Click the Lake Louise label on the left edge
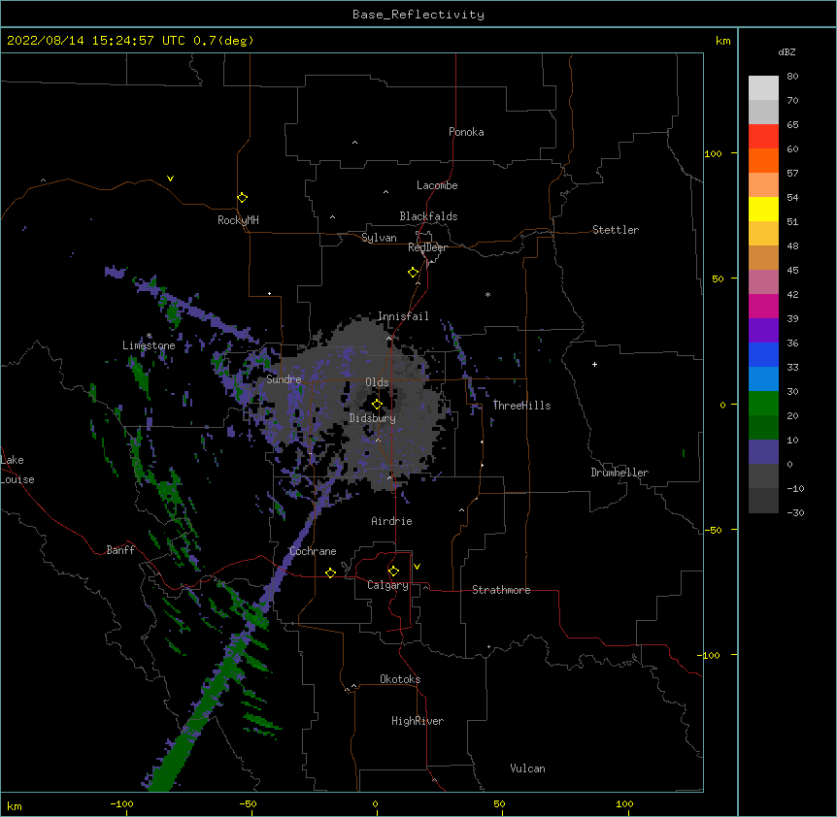The height and width of the screenshot is (817, 837). point(17,470)
